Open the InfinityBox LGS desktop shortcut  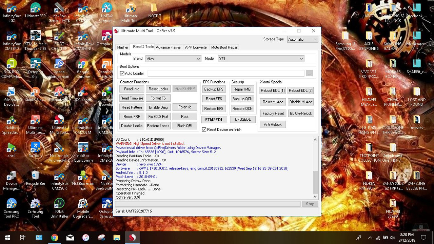pyautogui.click(x=12, y=13)
